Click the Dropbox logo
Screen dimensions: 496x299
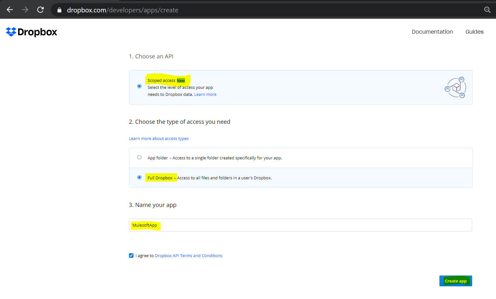[x=31, y=32]
